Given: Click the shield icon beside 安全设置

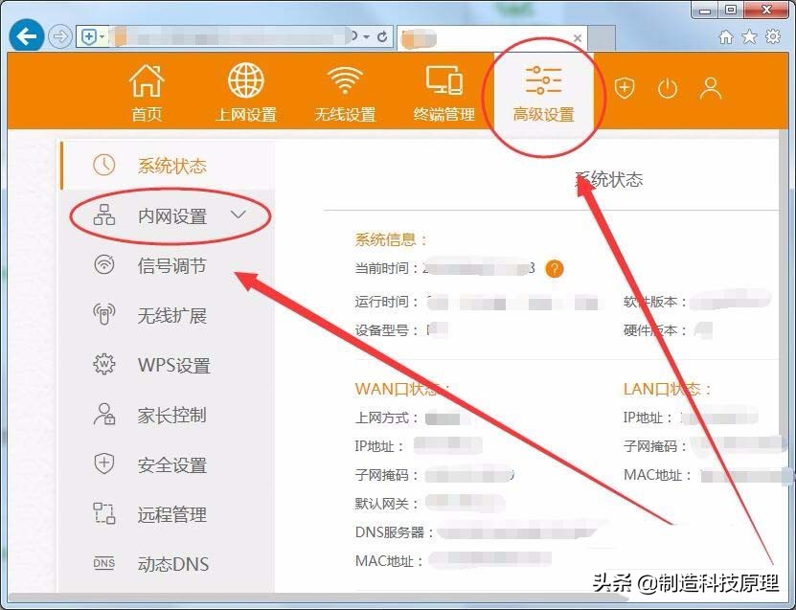Looking at the screenshot, I should pos(104,463).
